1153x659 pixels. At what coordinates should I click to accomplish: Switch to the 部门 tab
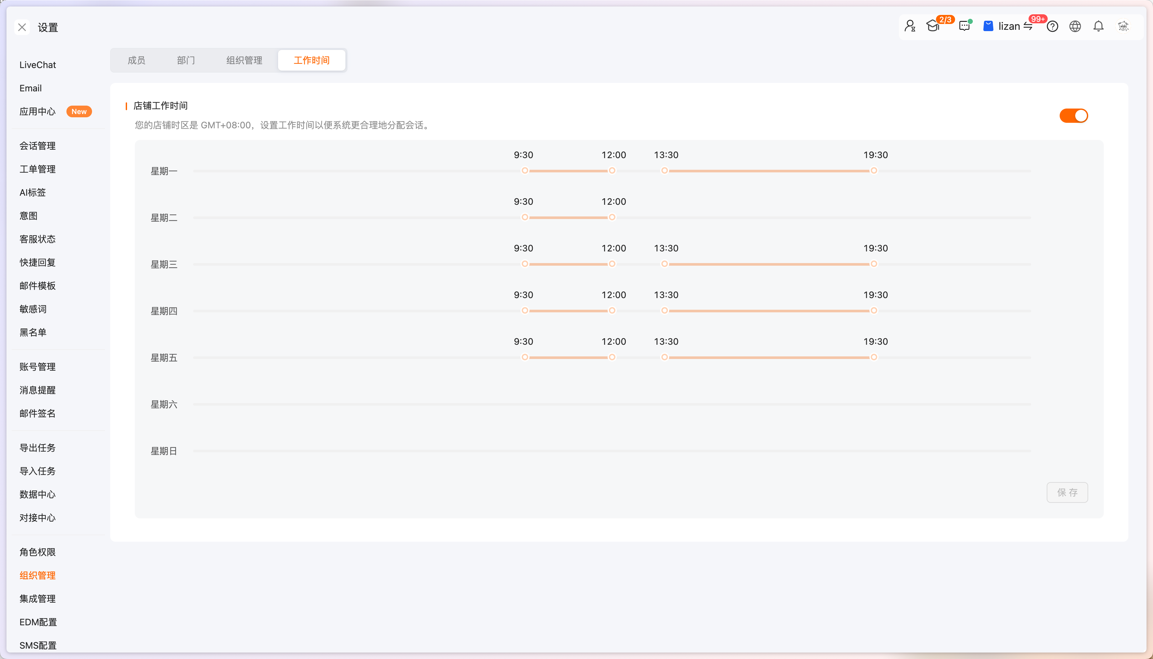(x=186, y=60)
